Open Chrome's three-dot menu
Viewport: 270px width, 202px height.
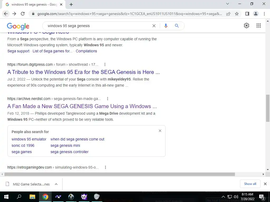[x=264, y=14]
